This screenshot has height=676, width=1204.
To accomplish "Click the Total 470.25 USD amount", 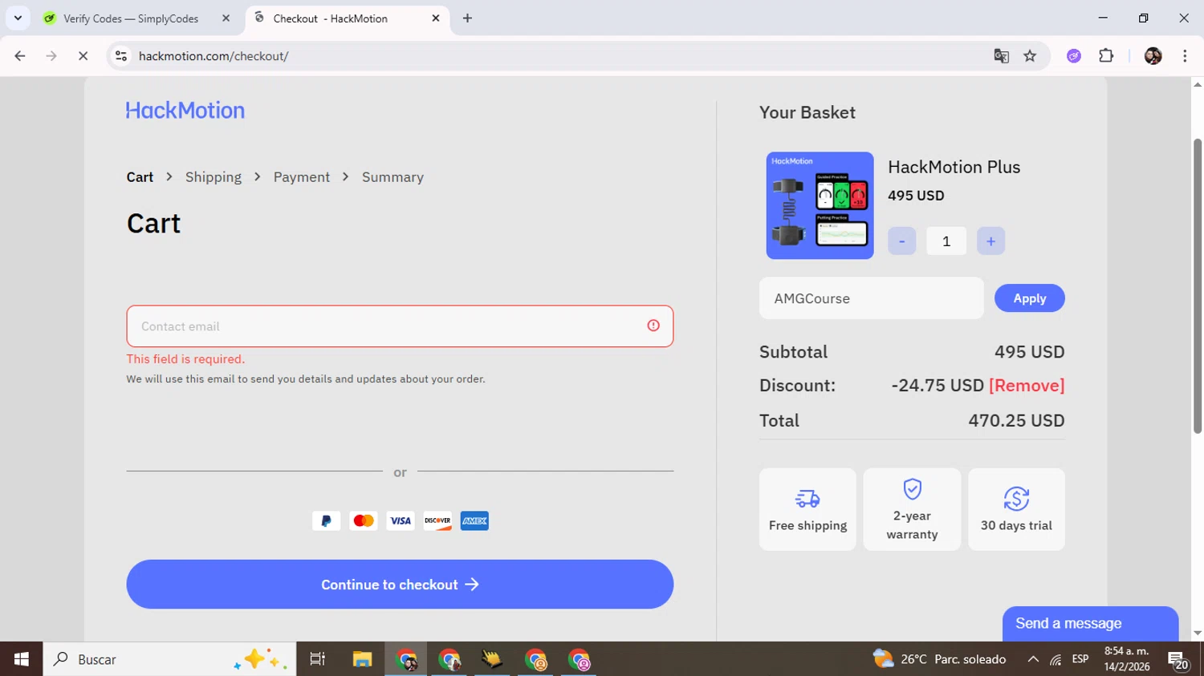I will point(1016,421).
